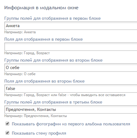
Task: Click the input field containing "О себе"
Action: [x=71, y=68]
